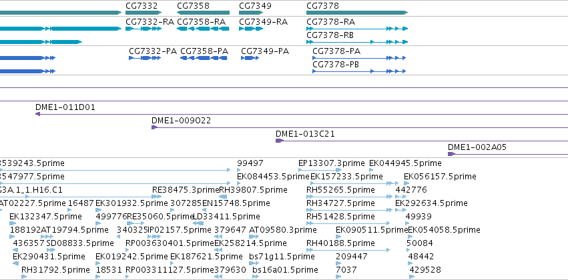The image size is (568, 280).
Task: Select EST 209447
Action: tap(352, 257)
